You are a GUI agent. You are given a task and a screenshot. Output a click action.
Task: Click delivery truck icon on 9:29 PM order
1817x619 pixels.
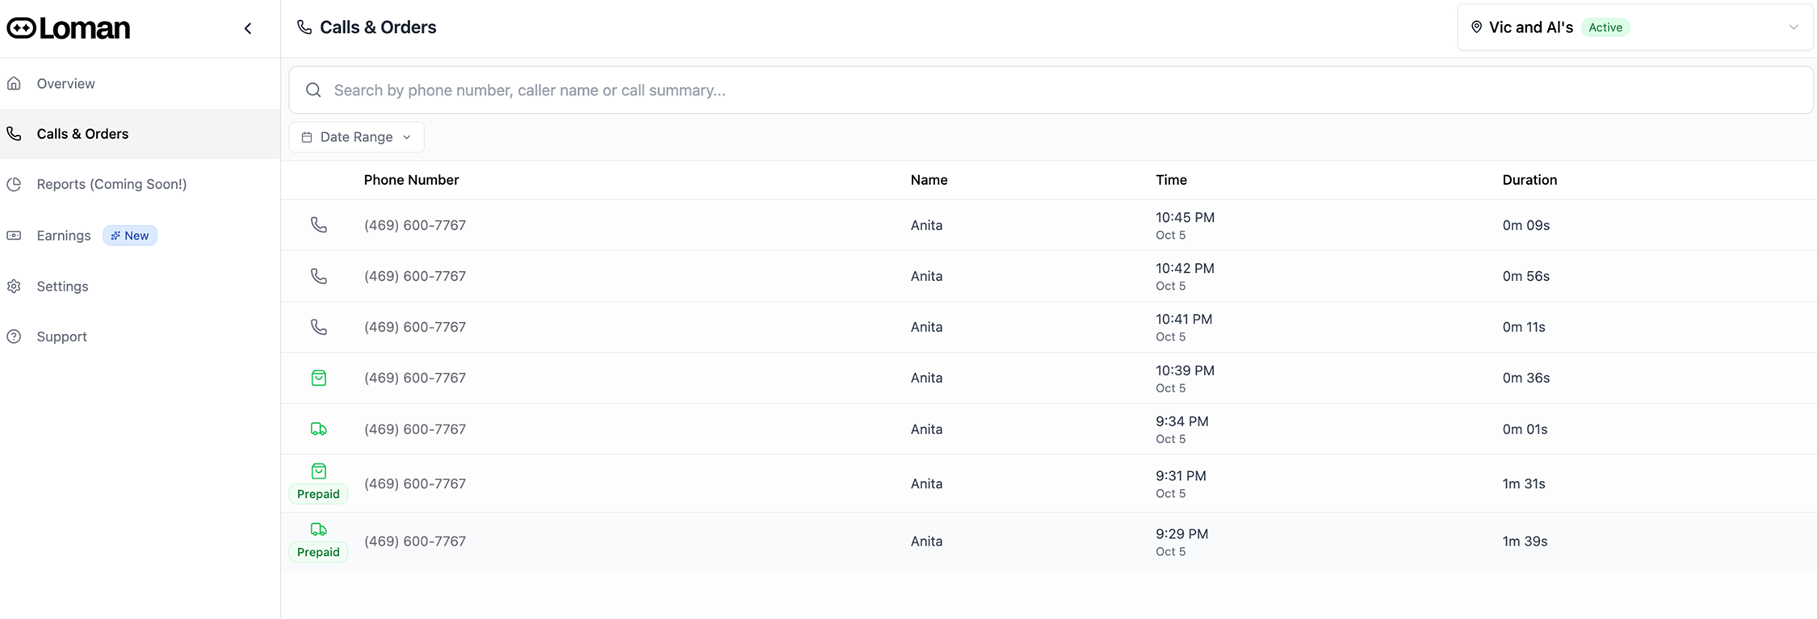[319, 529]
